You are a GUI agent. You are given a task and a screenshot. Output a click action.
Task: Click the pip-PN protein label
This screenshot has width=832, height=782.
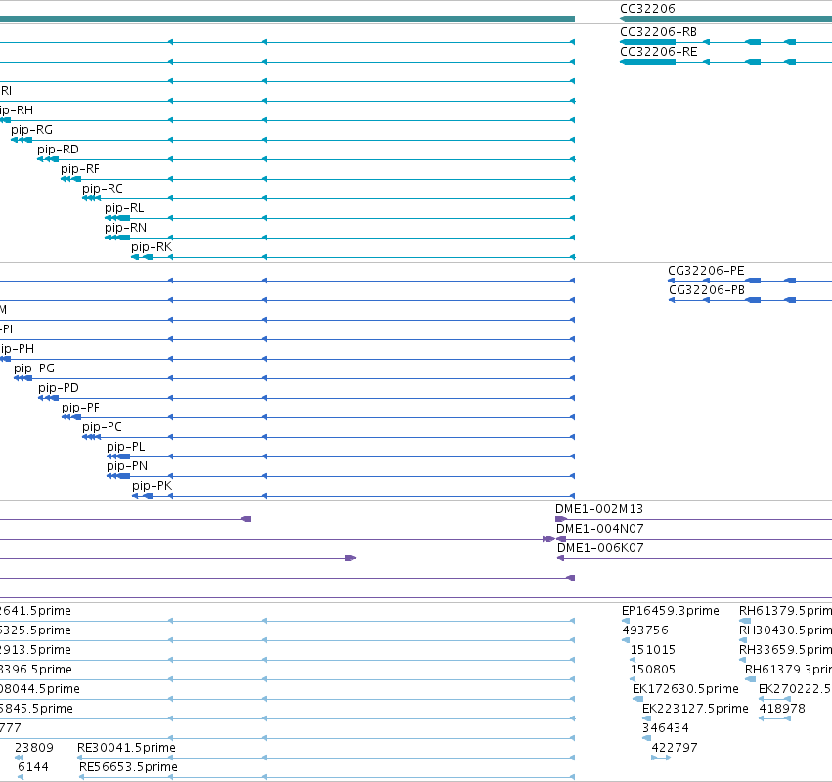pos(127,467)
